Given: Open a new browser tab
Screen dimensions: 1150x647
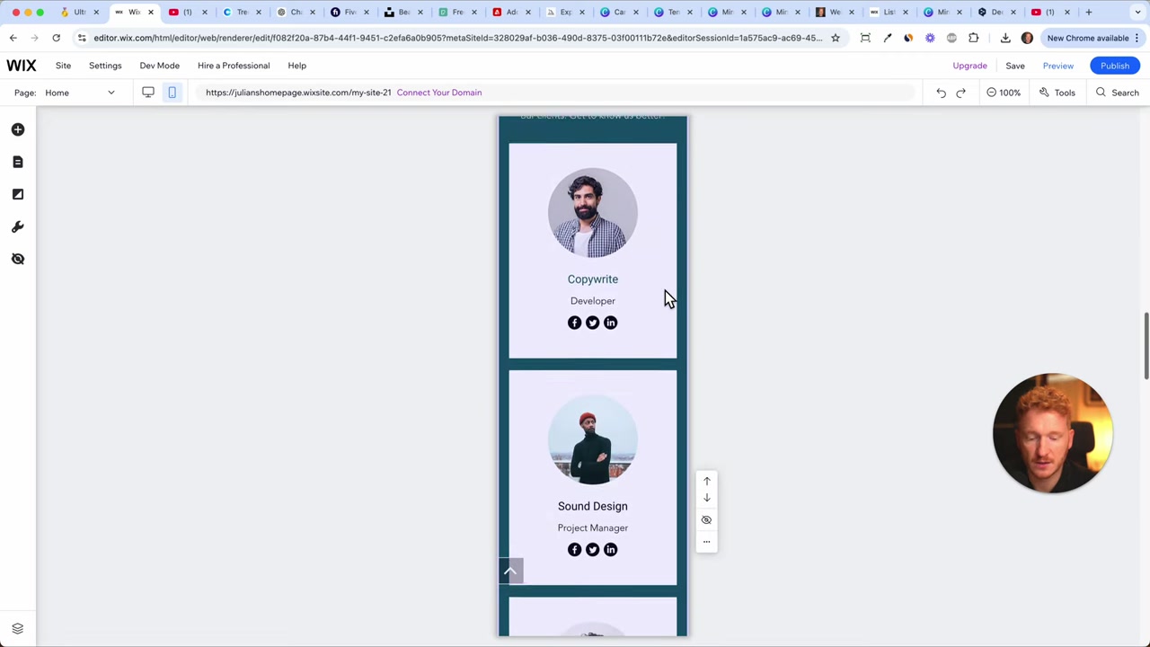Looking at the screenshot, I should pyautogui.click(x=1088, y=12).
